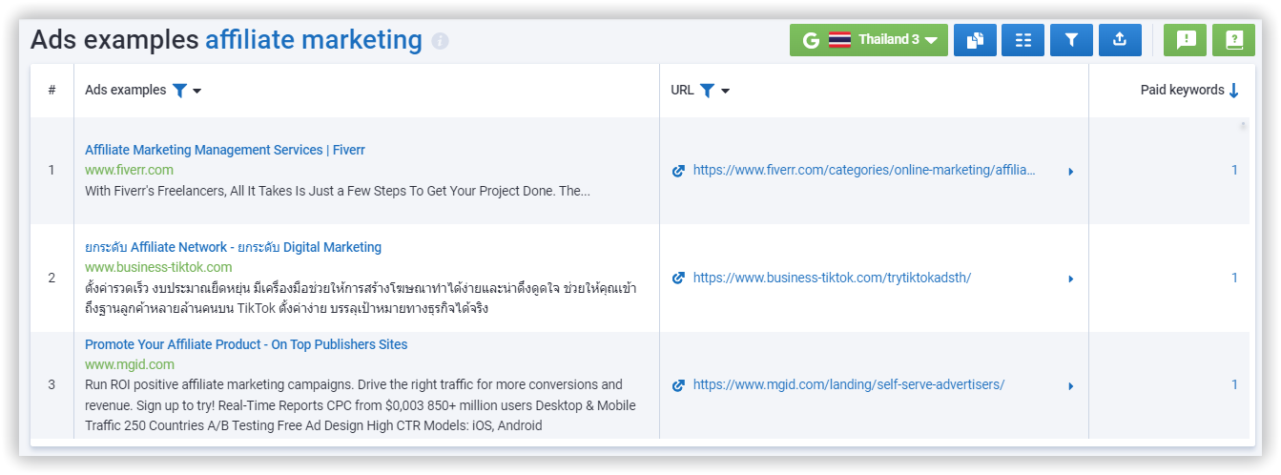Expand the Fiverr URL row arrow
The image size is (1281, 475).
(1071, 172)
